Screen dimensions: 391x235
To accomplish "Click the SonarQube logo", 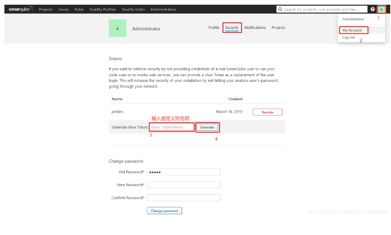I will click(x=21, y=9).
